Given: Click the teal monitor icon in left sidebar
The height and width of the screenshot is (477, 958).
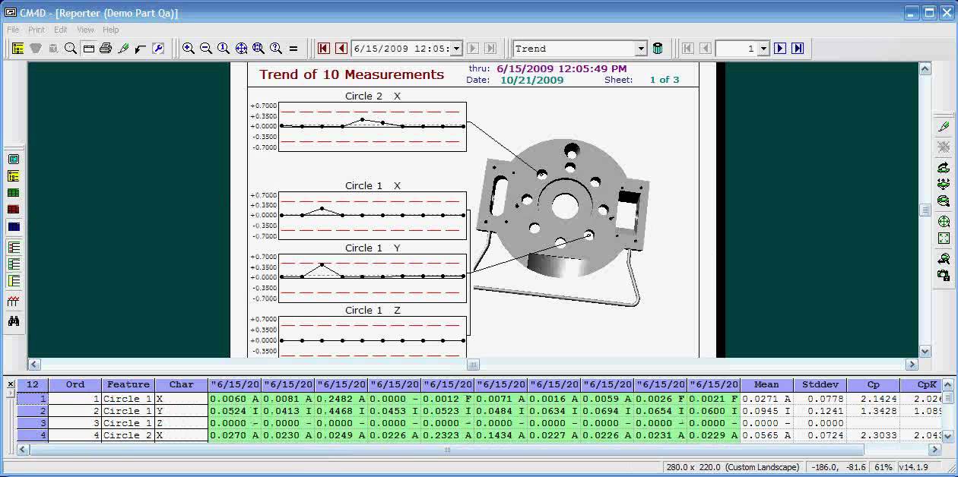Looking at the screenshot, I should pos(14,159).
